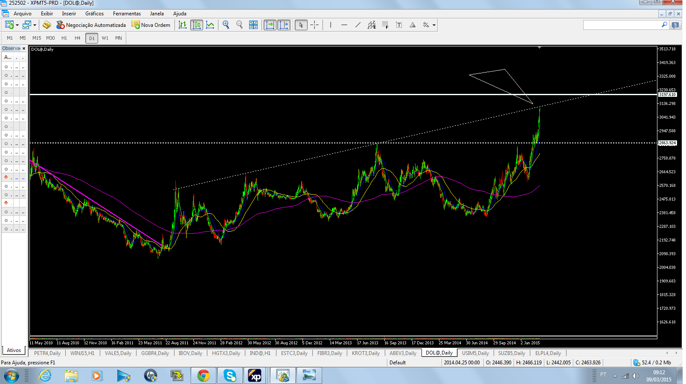This screenshot has width=686, height=384.
Task: Open Google Chrome from the taskbar
Action: (x=203, y=375)
